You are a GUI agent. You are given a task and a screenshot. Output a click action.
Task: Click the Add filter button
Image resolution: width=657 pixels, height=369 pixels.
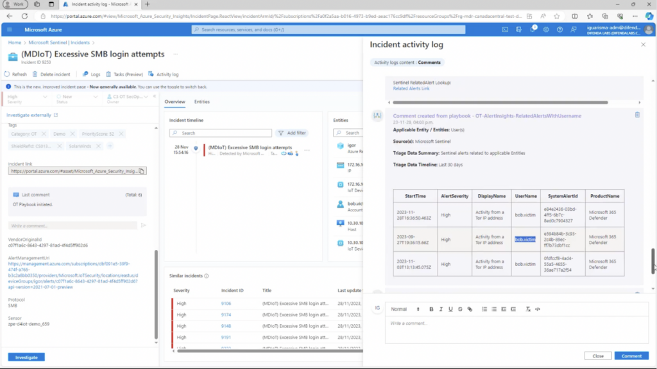click(x=292, y=133)
